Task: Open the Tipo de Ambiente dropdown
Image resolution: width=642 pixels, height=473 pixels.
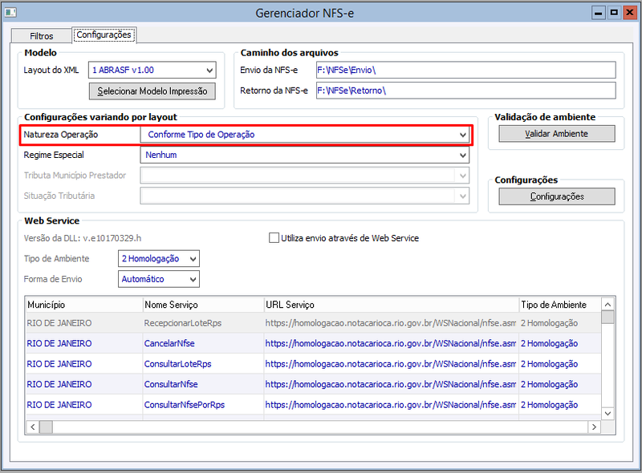Action: (159, 259)
